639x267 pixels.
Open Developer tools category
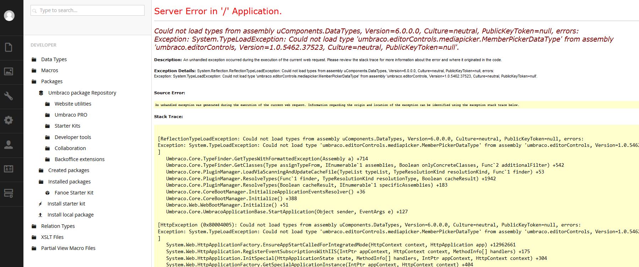[73, 137]
